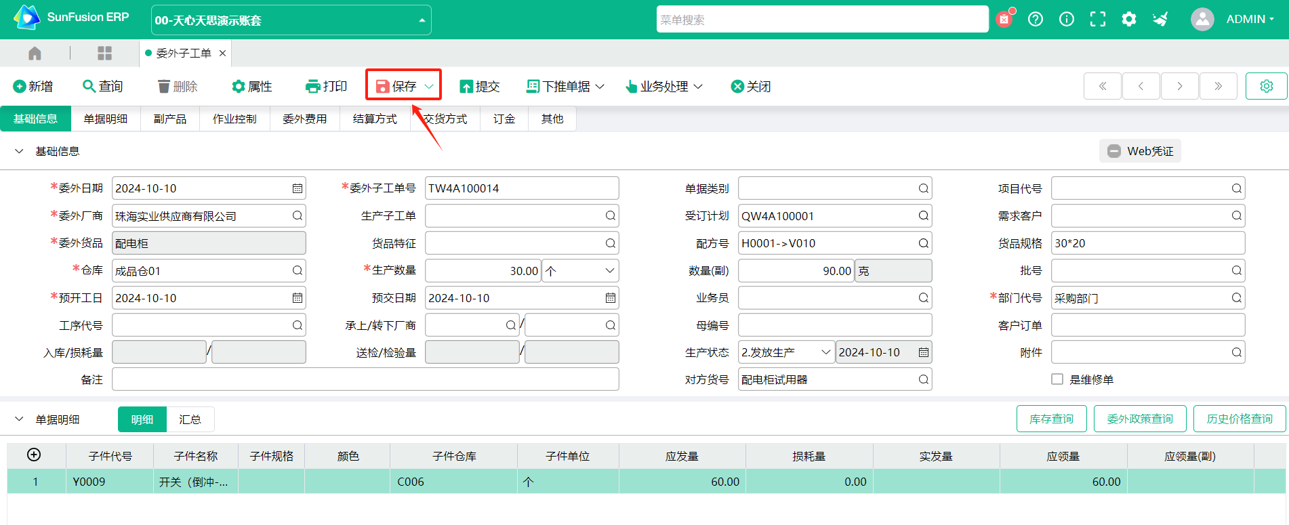Click the 历史价格查询 button
1289x525 pixels.
coord(1240,419)
